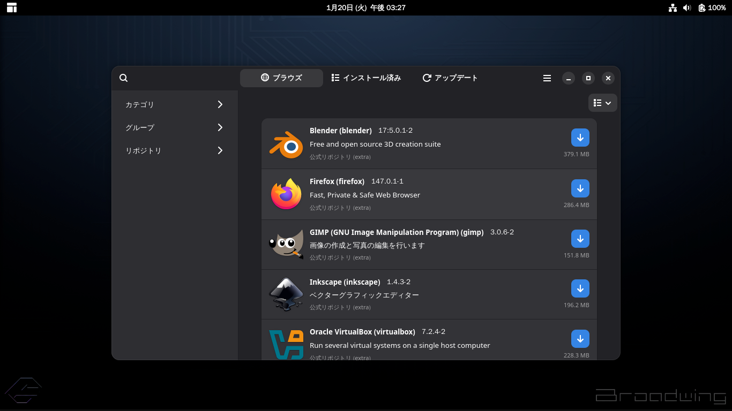Click 'Fast, Private & Safe Web Browser' description
Image resolution: width=732 pixels, height=411 pixels.
tap(365, 195)
